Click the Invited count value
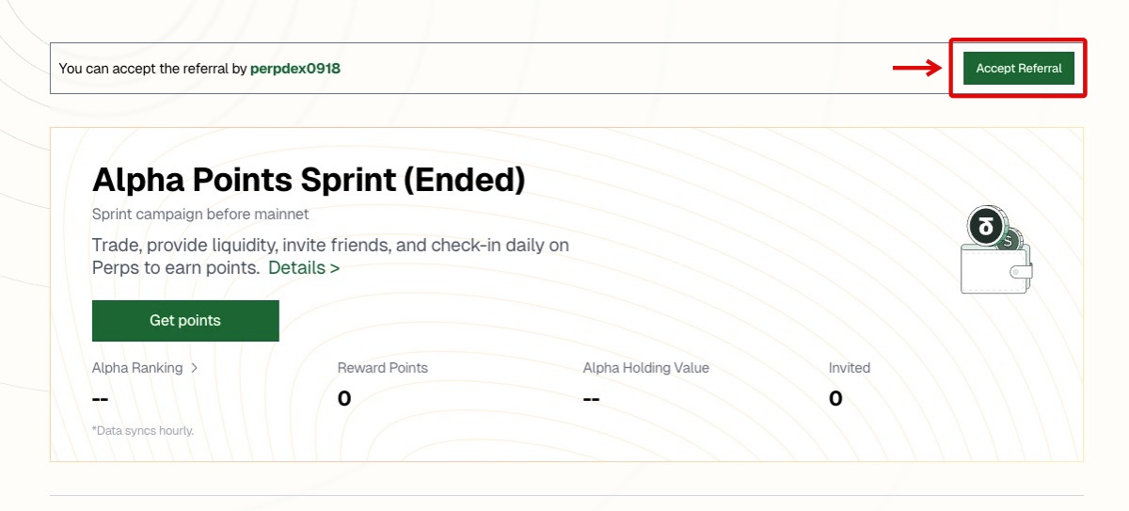Viewport: 1129px width, 511px height. (835, 399)
